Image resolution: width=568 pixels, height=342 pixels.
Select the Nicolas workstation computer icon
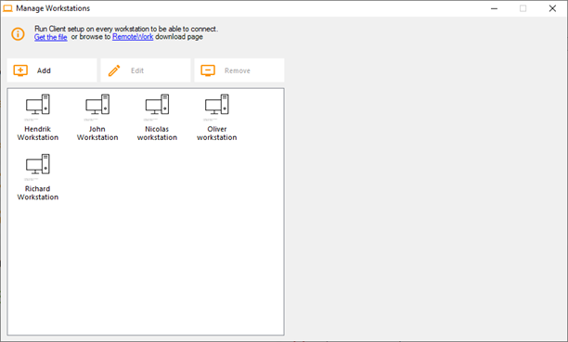[x=157, y=104]
